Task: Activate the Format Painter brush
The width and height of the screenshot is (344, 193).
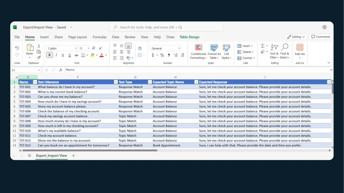Action: point(39,57)
